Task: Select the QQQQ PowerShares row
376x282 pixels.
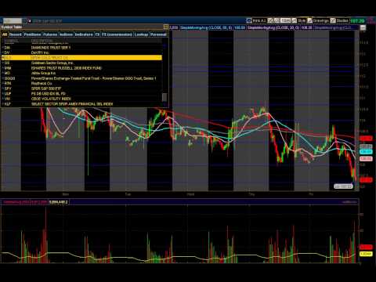Action: (81, 78)
